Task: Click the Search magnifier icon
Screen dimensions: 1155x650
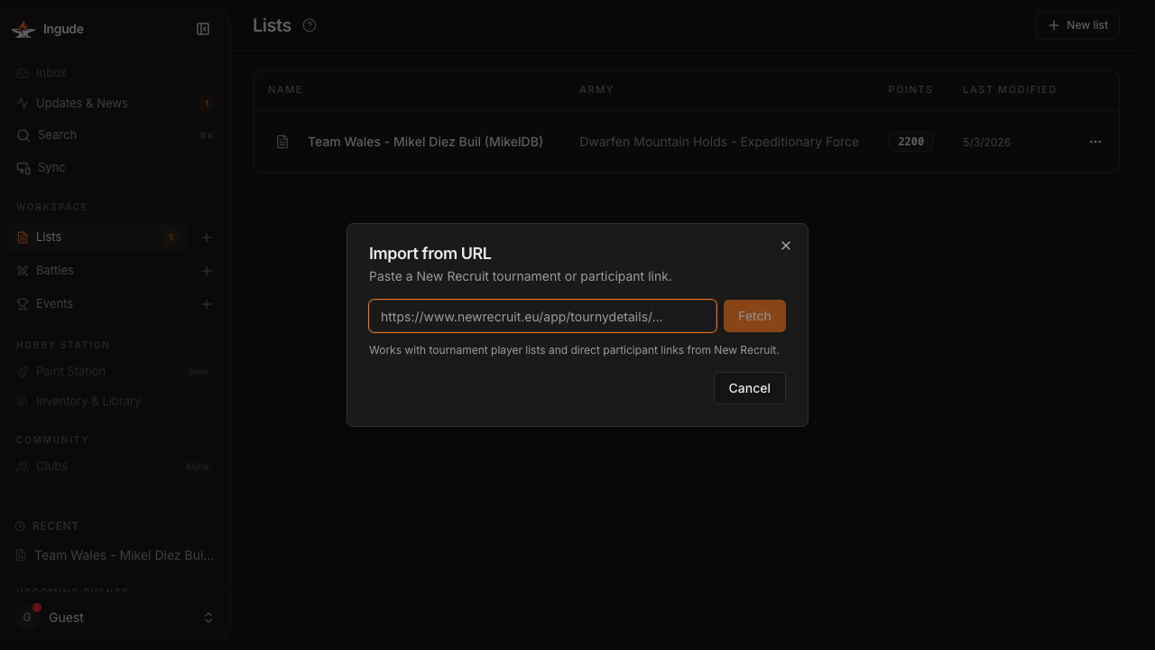Action: (23, 135)
